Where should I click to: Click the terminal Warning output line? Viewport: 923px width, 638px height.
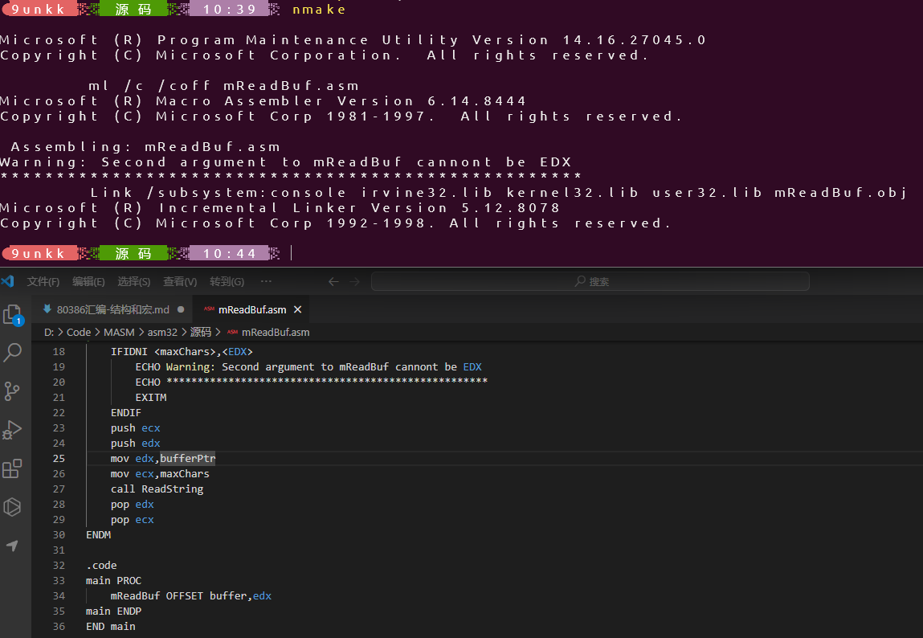coord(286,162)
